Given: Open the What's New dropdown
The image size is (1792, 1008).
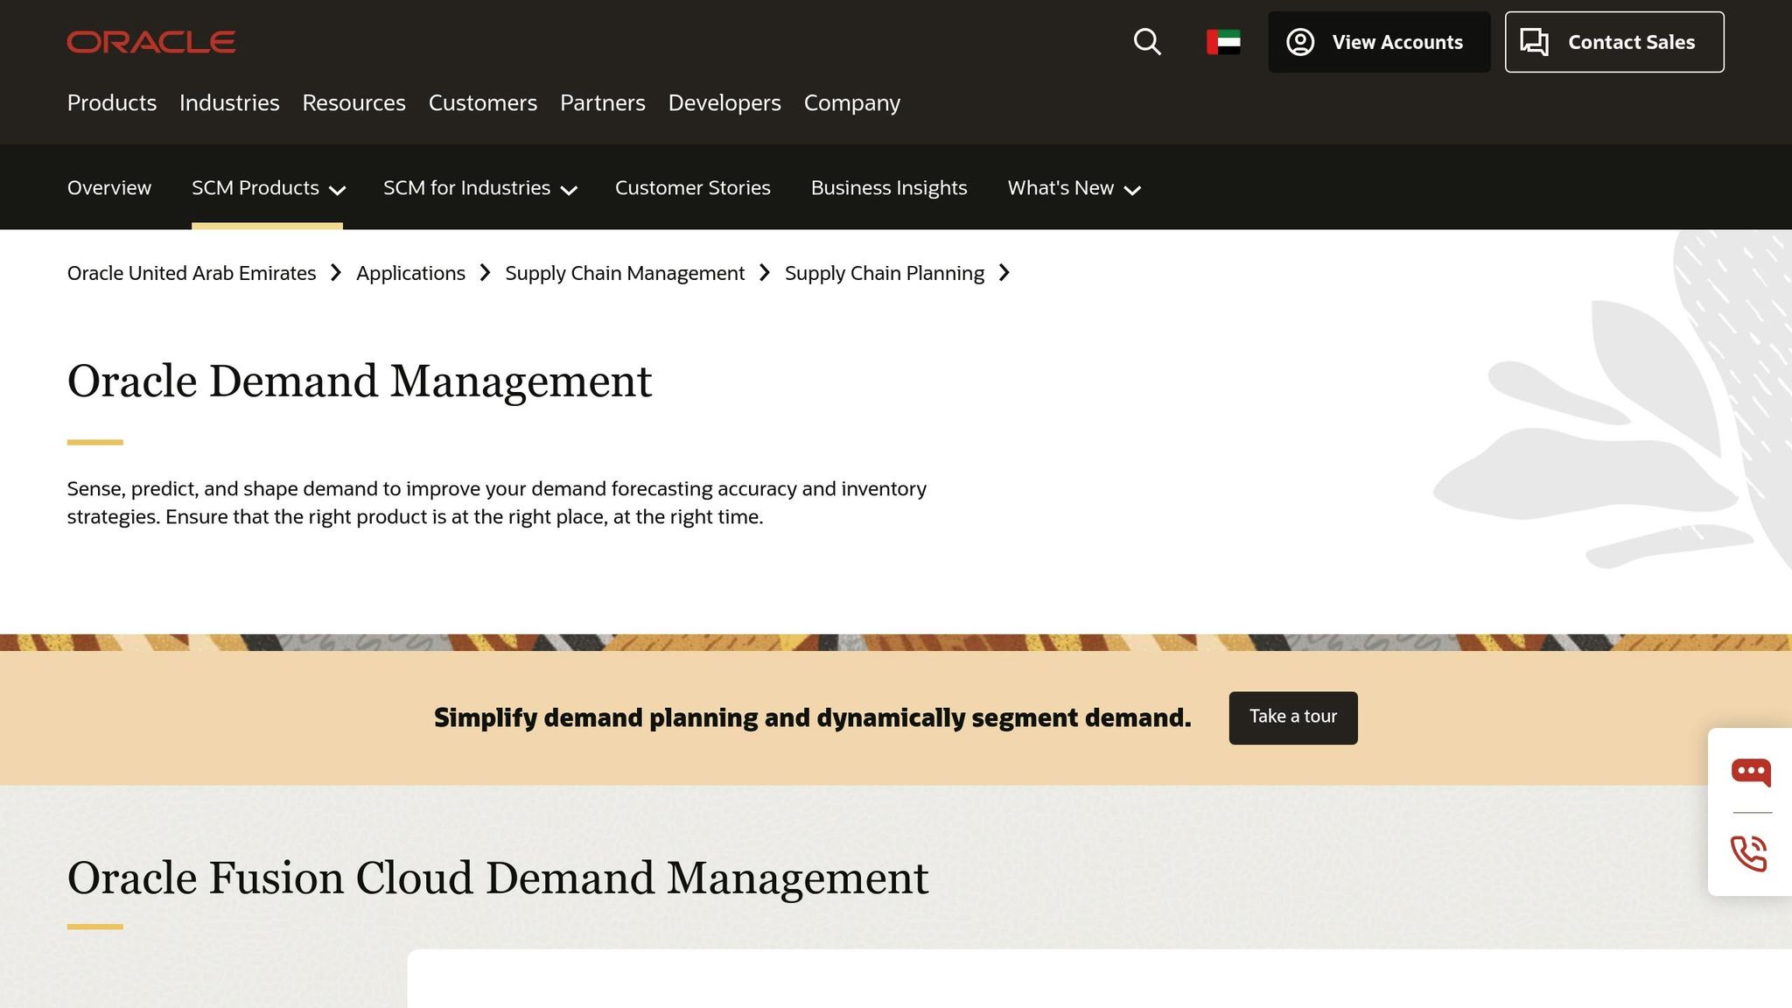Looking at the screenshot, I should 1074,187.
